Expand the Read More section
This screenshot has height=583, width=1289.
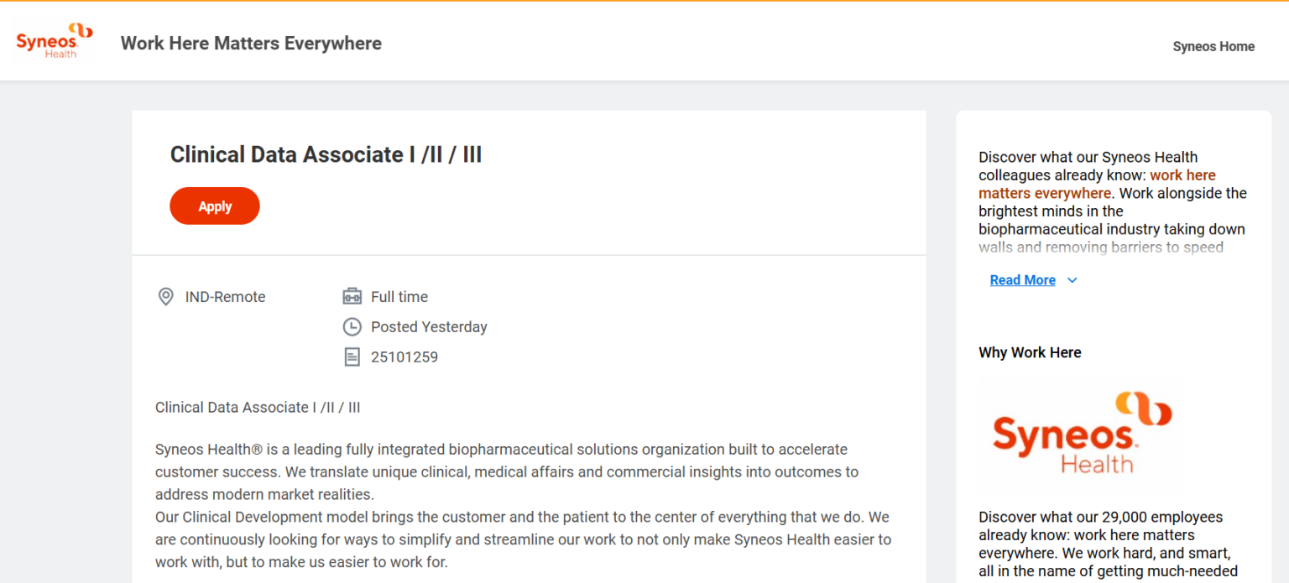click(1022, 279)
